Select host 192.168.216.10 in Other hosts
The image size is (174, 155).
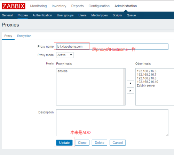point(148,82)
